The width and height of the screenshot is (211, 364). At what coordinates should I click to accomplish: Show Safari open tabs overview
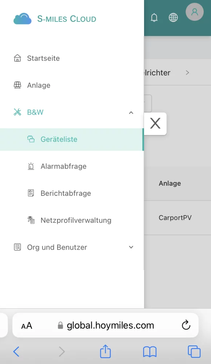(x=194, y=352)
